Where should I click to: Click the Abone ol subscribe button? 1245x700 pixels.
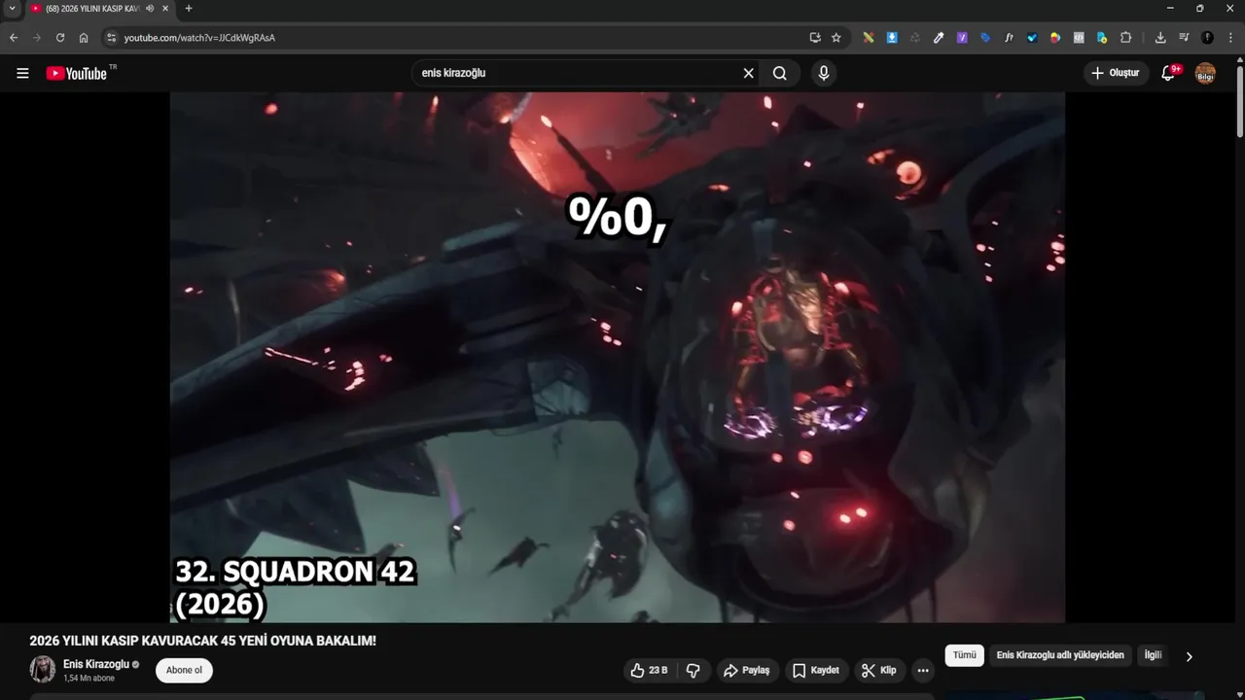tap(184, 670)
